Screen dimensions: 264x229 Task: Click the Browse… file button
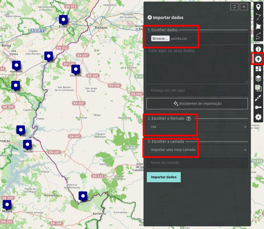pos(160,39)
